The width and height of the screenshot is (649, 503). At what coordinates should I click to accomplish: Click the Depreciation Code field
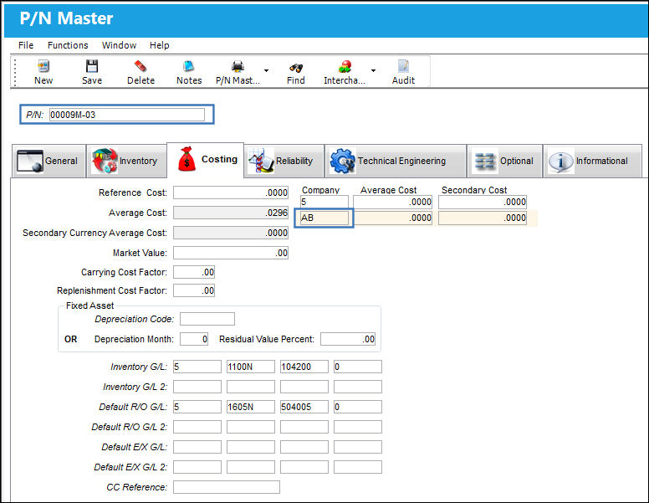[207, 319]
